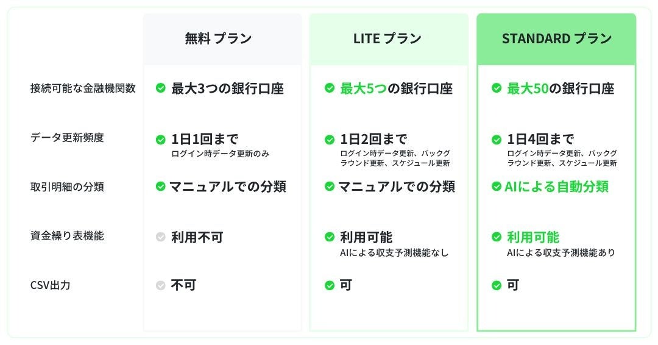
Task: Click the 接続可能な金融機関数 row label
Action: [83, 88]
